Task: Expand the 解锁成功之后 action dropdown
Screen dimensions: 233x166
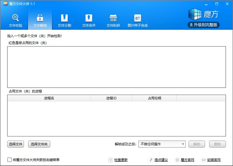Action: pos(162,144)
